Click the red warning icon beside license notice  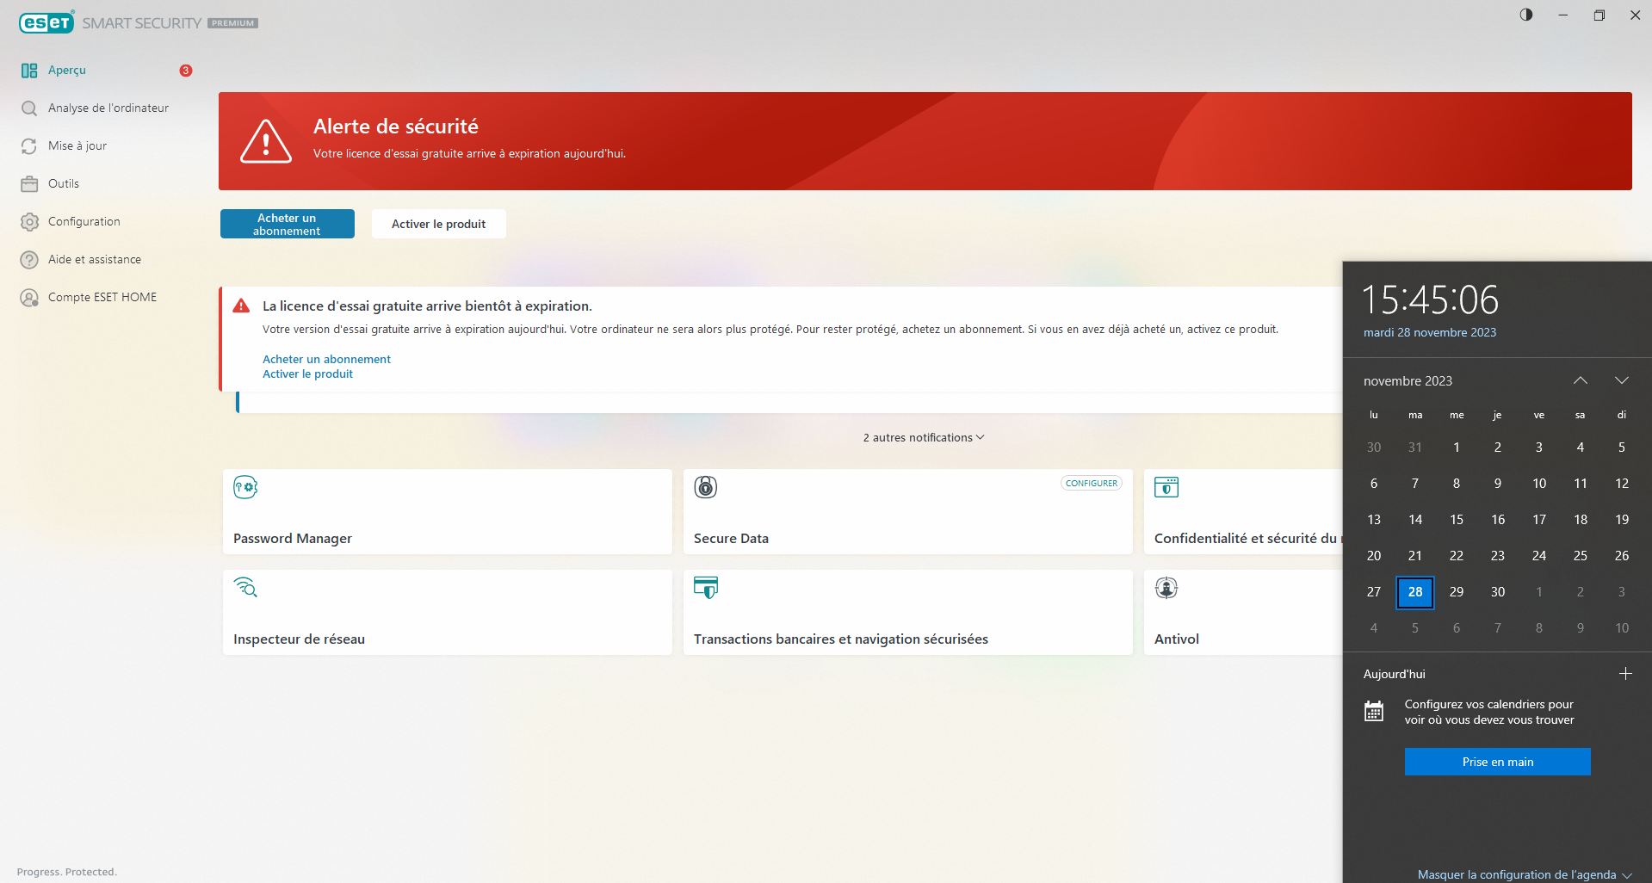[242, 306]
